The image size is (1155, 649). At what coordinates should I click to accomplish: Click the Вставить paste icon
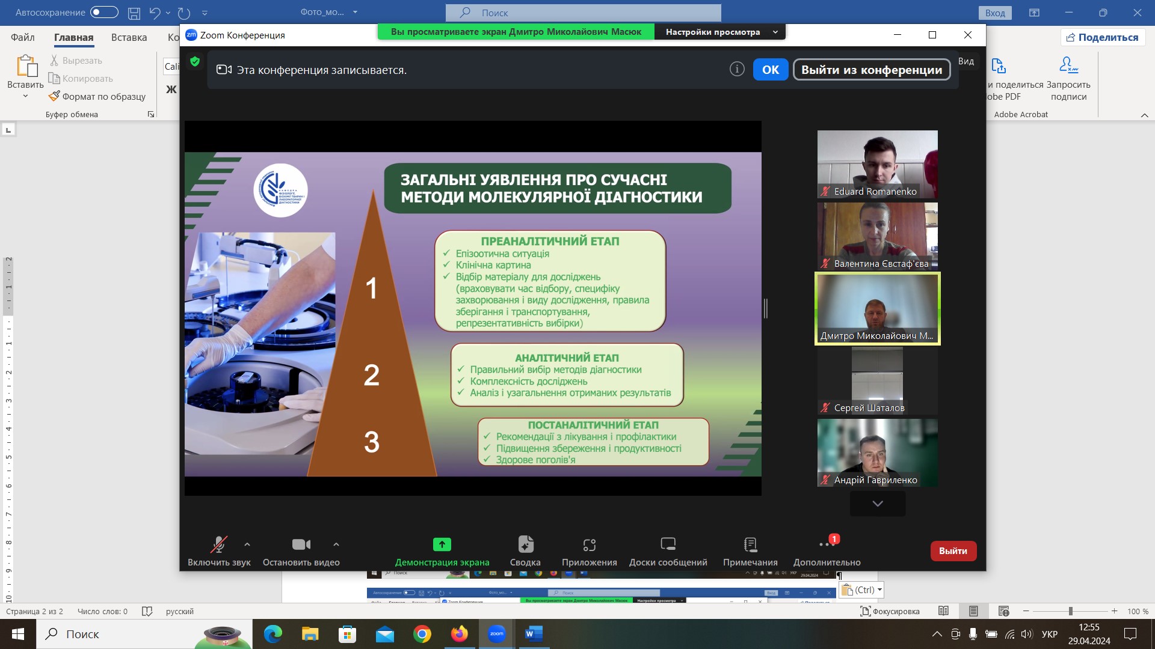pos(26,66)
